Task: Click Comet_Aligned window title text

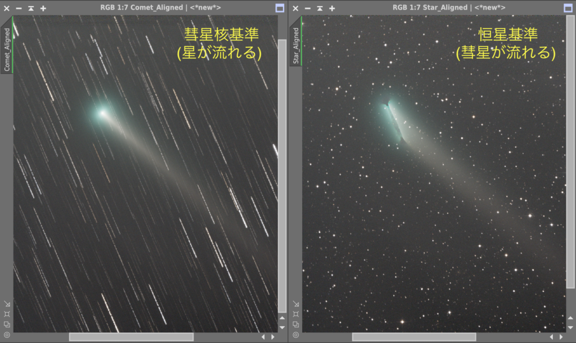Action: 160,7
